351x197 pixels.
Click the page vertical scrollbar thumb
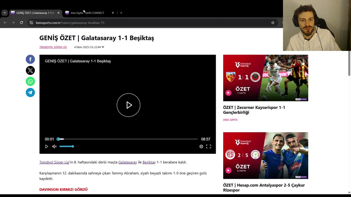[349, 63]
